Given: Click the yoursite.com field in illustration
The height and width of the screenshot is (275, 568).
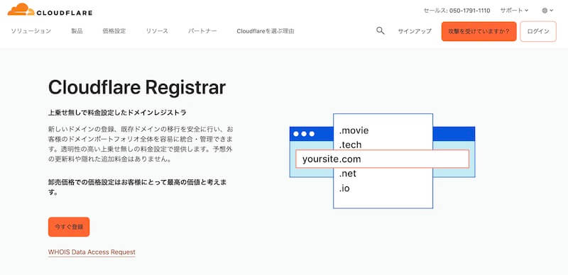Looking at the screenshot, I should 382,159.
